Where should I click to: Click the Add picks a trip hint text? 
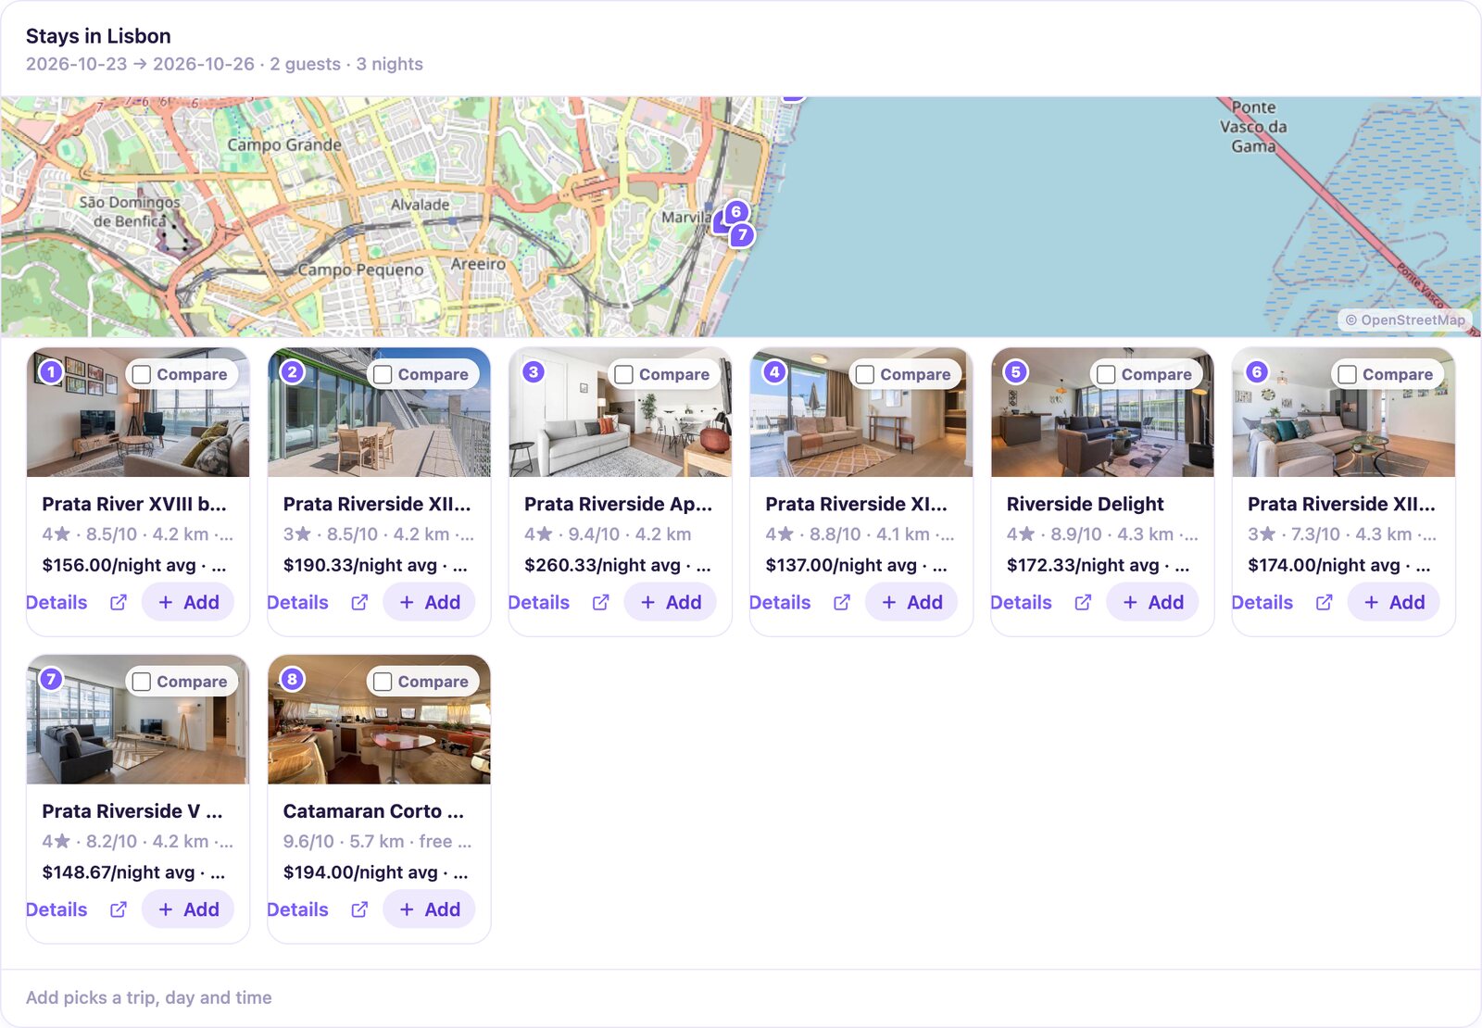tap(149, 997)
